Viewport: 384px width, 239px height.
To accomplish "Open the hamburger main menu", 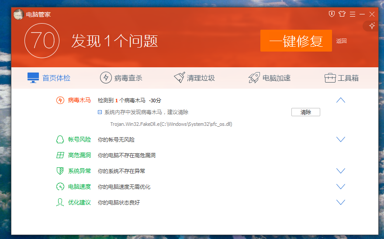I will pos(353,14).
